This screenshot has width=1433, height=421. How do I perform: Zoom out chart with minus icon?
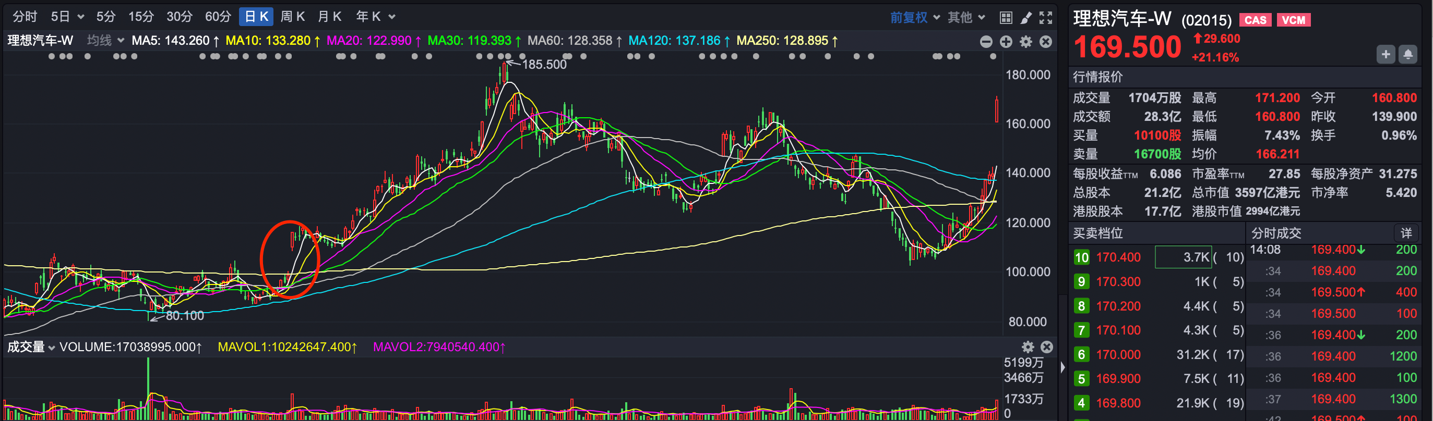986,42
